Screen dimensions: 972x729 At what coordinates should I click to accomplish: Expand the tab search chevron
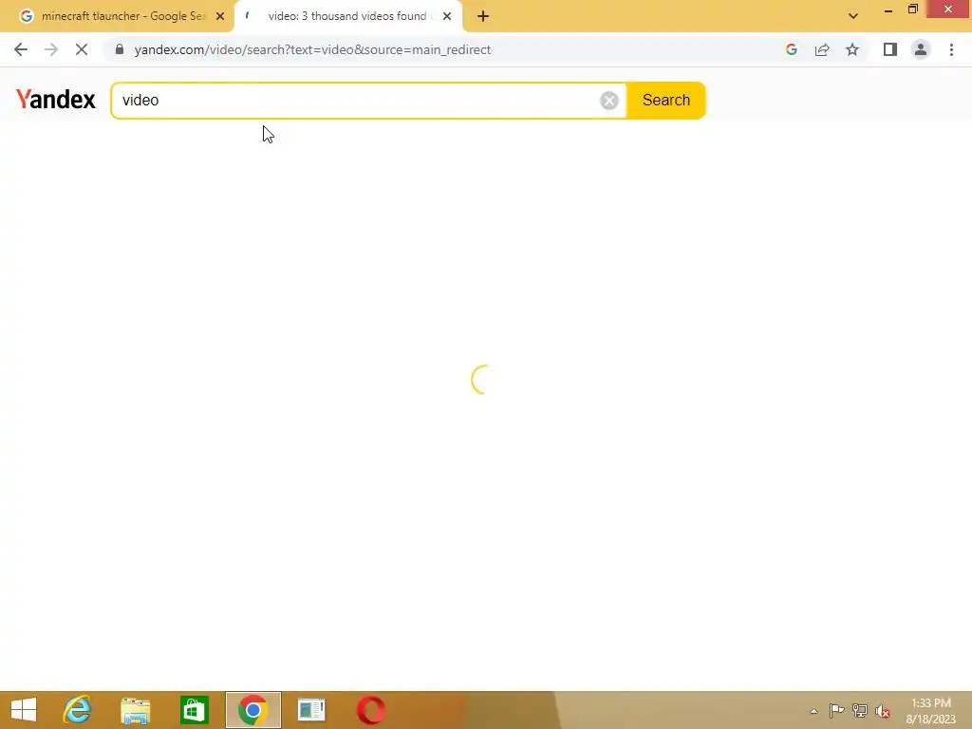853,16
